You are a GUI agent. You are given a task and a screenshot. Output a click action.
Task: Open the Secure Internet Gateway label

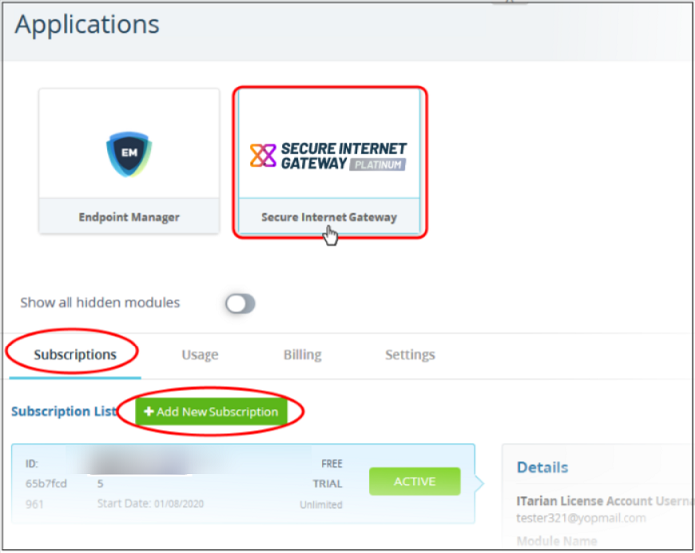pyautogui.click(x=329, y=217)
